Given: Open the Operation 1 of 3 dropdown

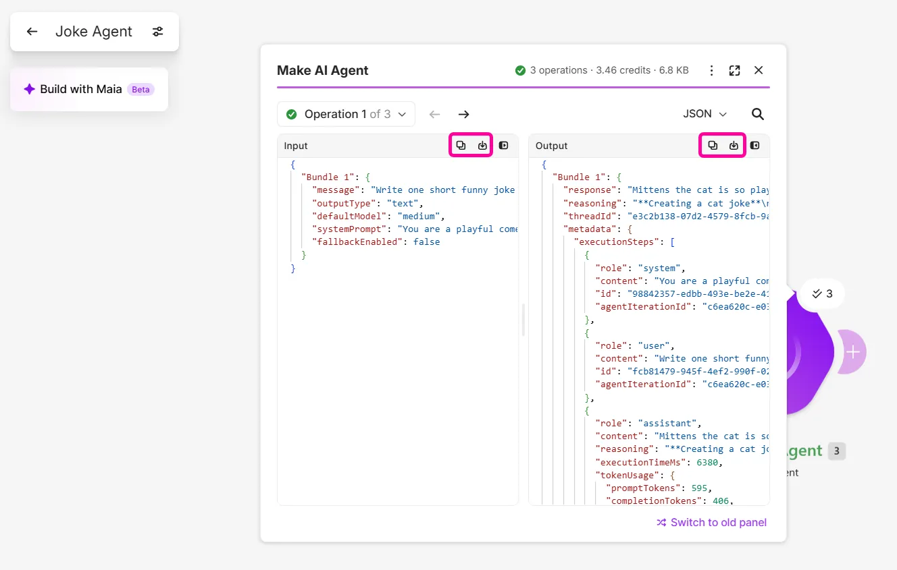Looking at the screenshot, I should pos(346,114).
